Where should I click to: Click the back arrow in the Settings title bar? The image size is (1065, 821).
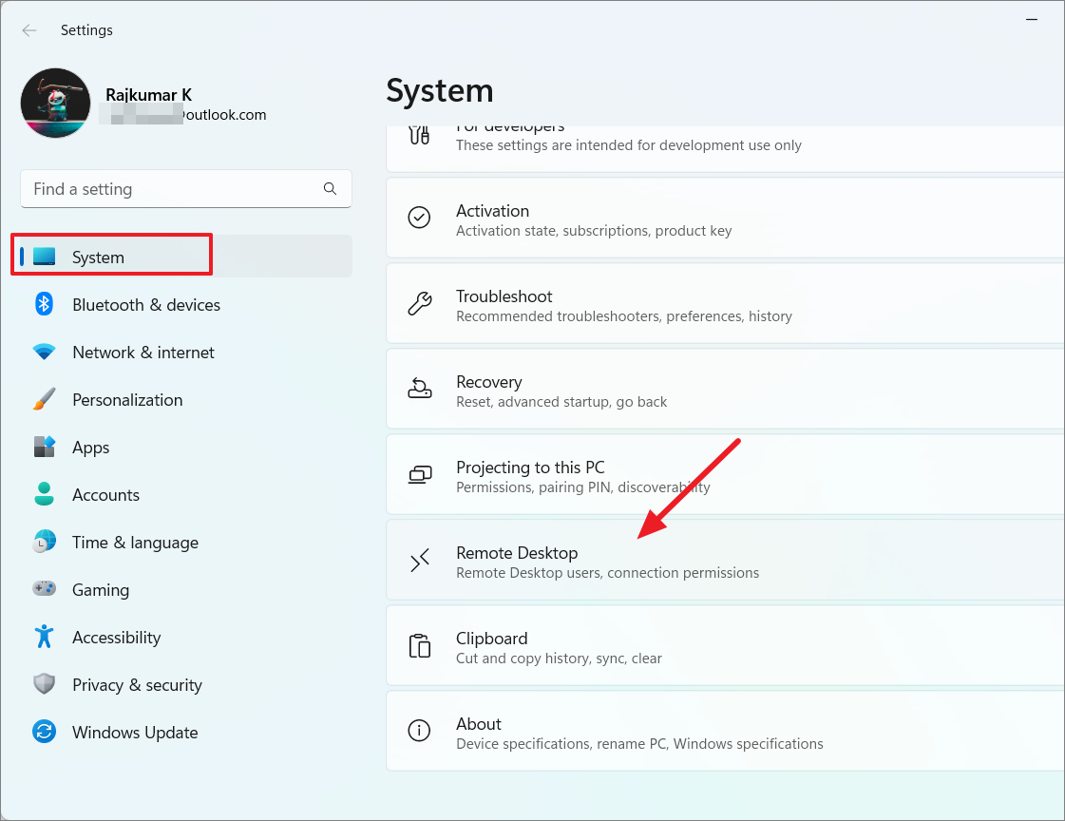(29, 29)
